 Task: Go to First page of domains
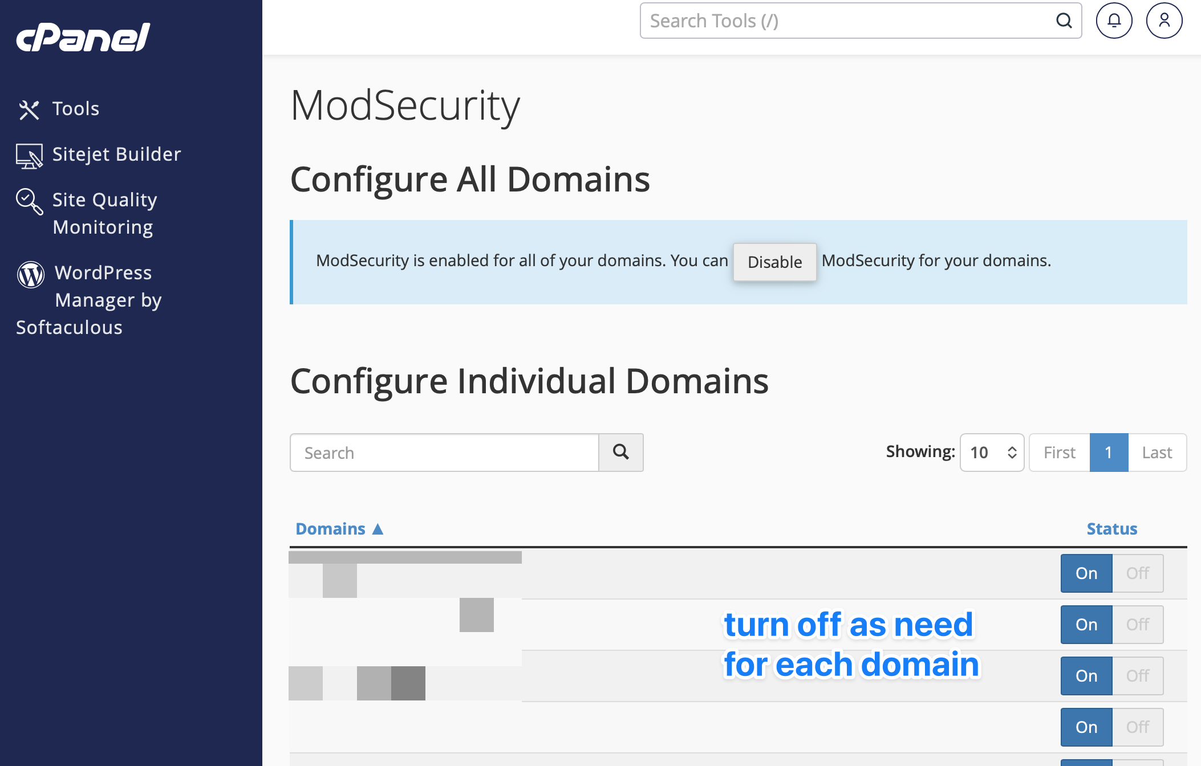[1060, 453]
